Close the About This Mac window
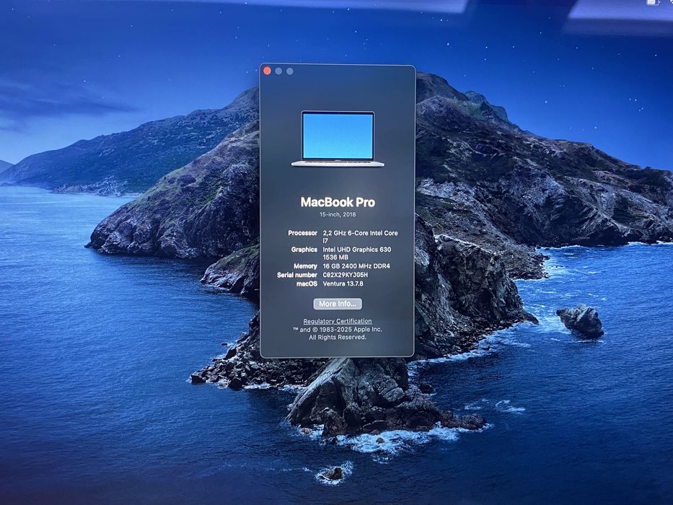This screenshot has width=673, height=505. point(267,71)
